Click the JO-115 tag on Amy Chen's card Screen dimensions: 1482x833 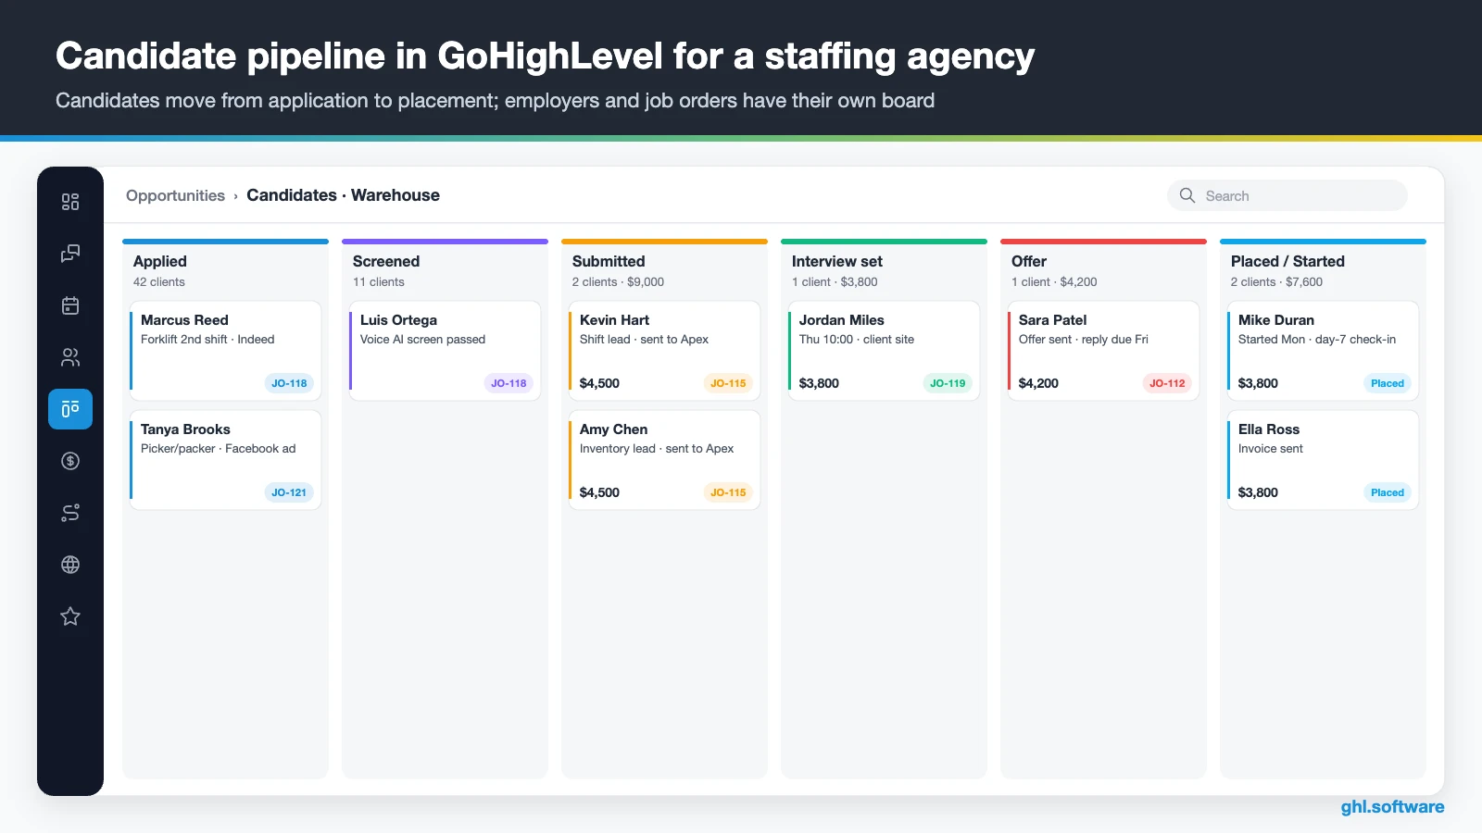pyautogui.click(x=728, y=492)
